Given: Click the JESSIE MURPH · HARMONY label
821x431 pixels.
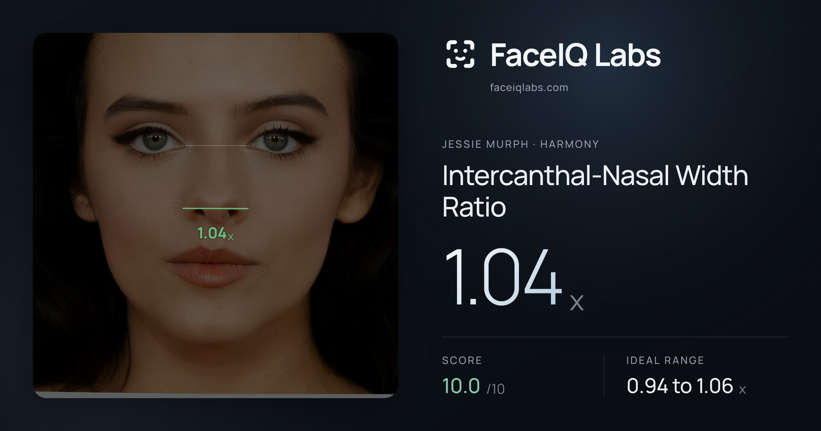Looking at the screenshot, I should click(520, 144).
